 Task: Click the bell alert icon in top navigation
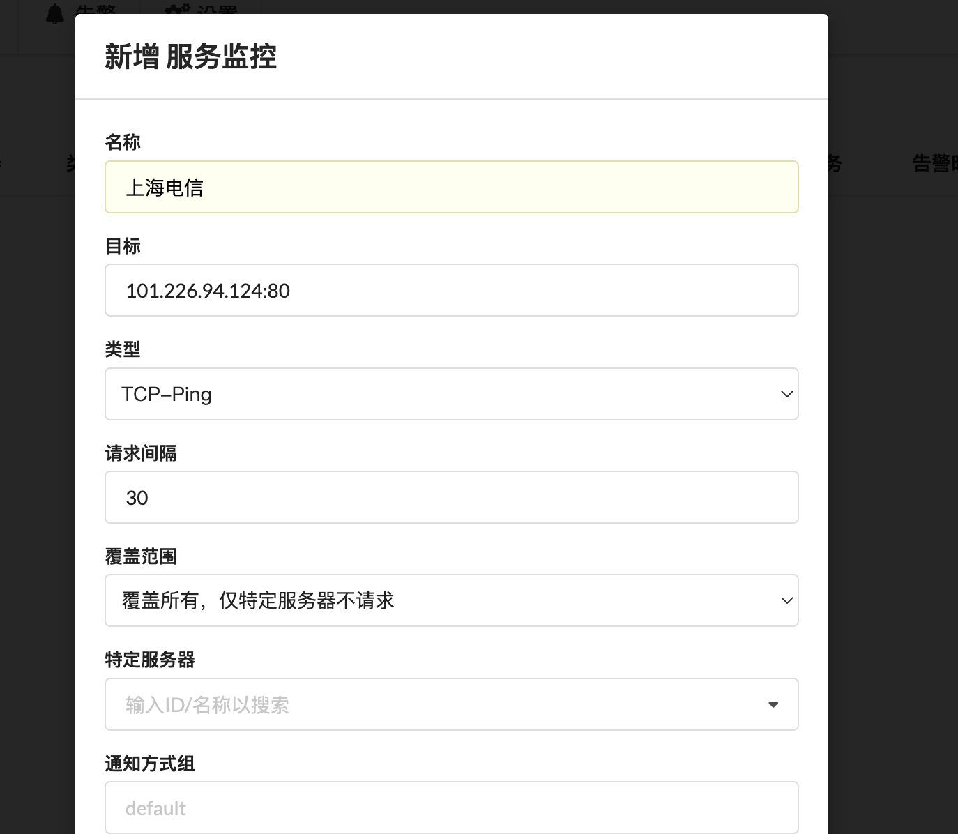(x=54, y=13)
